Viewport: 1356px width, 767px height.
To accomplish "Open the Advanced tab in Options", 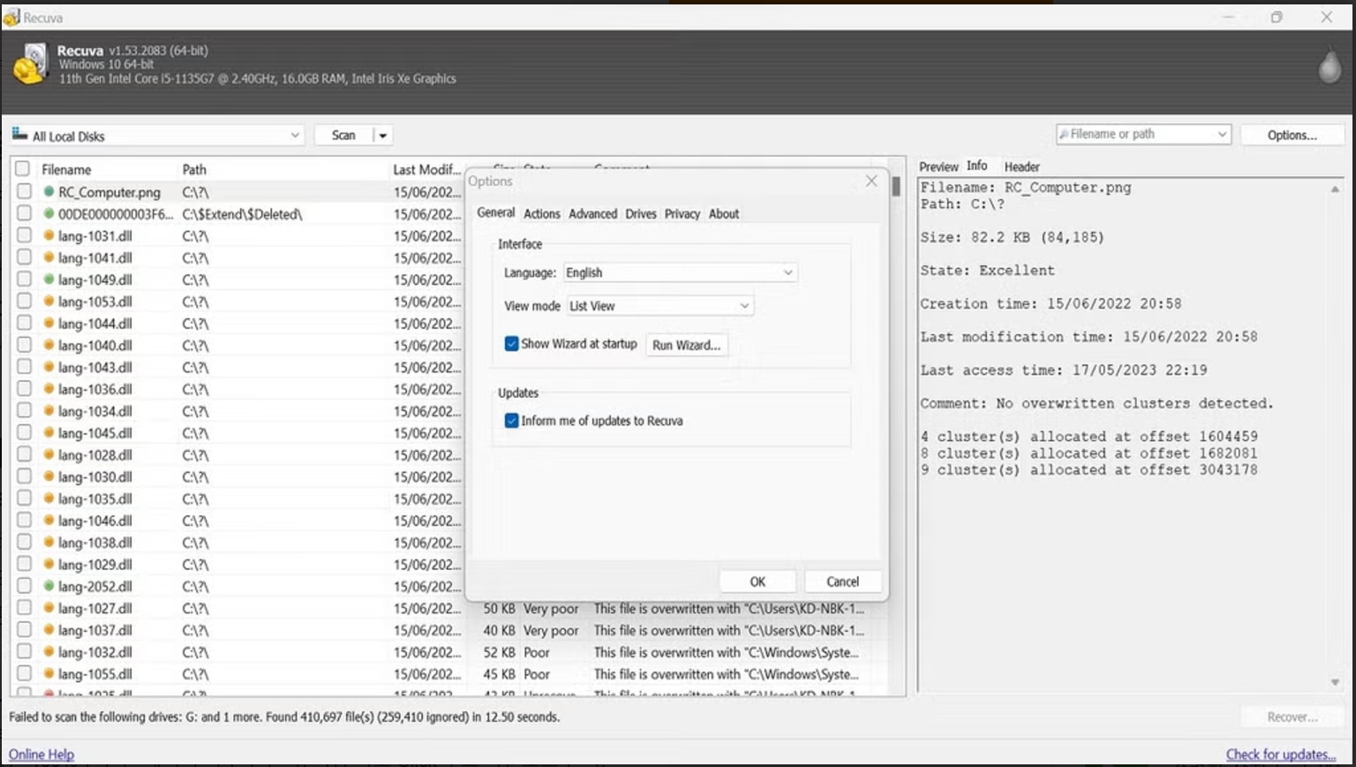I will [x=593, y=214].
